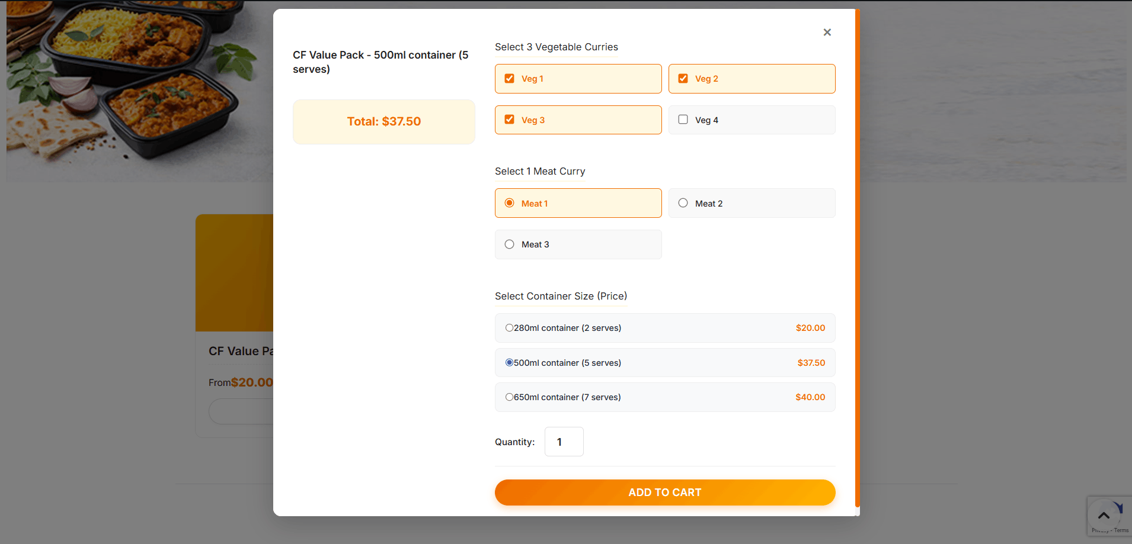Image resolution: width=1132 pixels, height=544 pixels.
Task: Deselect the Veg 3 curry
Action: pyautogui.click(x=509, y=120)
